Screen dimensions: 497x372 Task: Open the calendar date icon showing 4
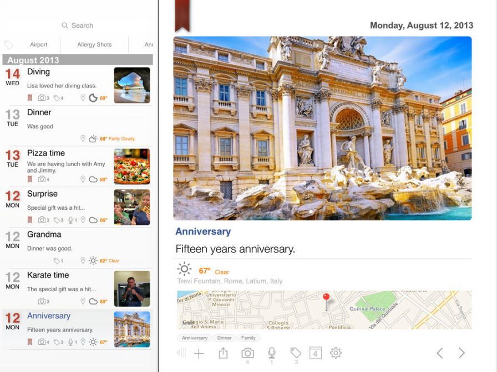click(x=315, y=353)
